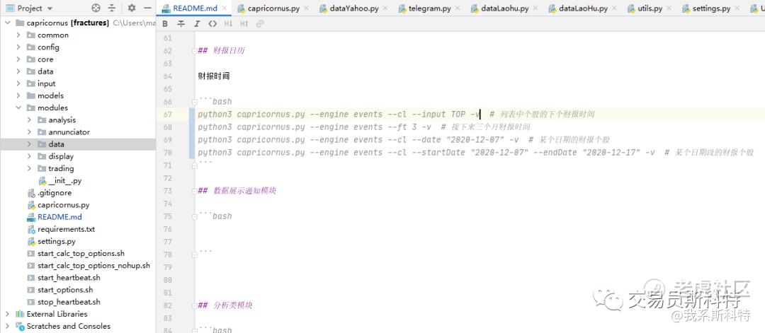This screenshot has width=765, height=333.
Task: Select the .gitignore file
Action: tap(55, 193)
